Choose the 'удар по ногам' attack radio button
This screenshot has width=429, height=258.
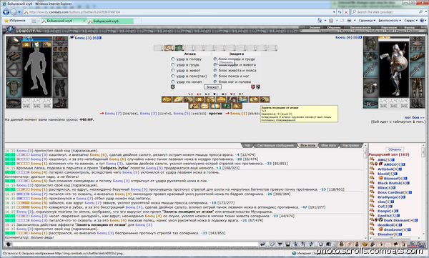click(x=173, y=81)
